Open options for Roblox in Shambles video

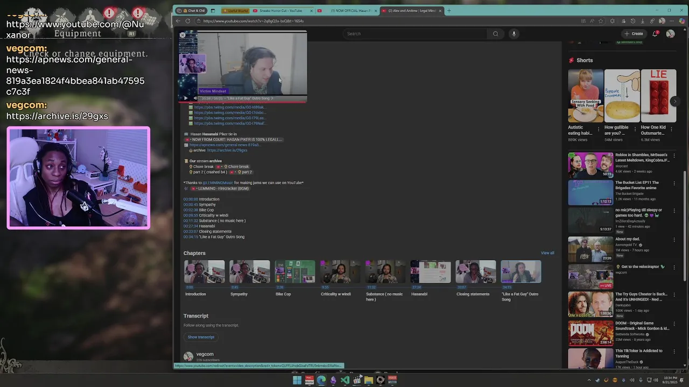pyautogui.click(x=674, y=157)
